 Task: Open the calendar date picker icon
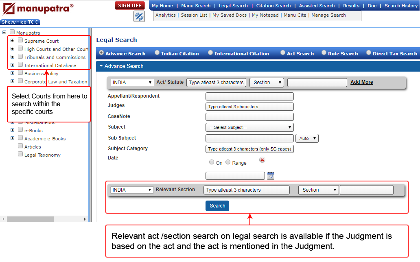[x=271, y=176]
